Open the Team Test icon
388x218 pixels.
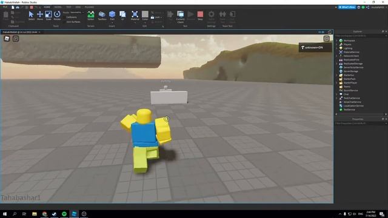(x=222, y=15)
